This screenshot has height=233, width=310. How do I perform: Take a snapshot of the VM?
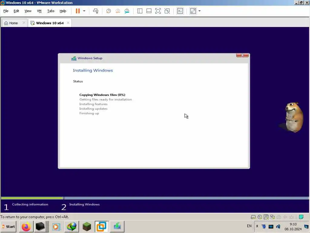click(108, 11)
